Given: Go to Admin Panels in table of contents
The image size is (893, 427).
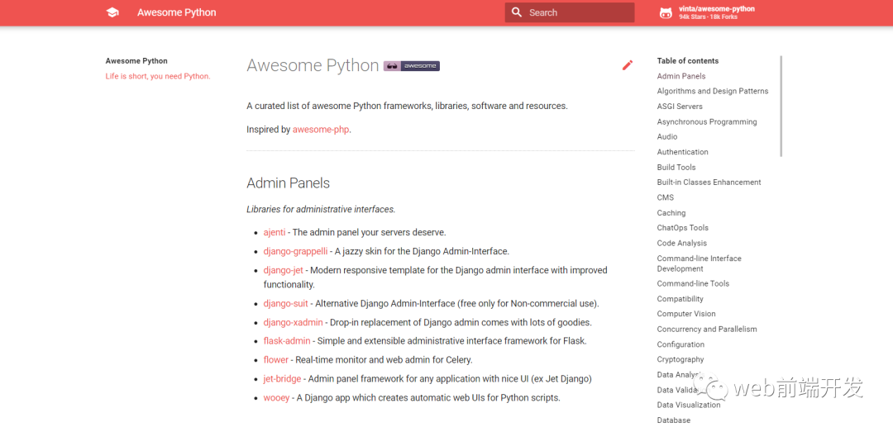Looking at the screenshot, I should point(681,76).
